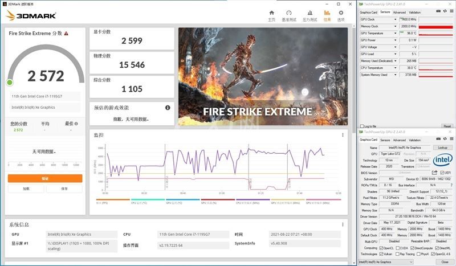Enable the Log to file checkbox

click(362, 126)
